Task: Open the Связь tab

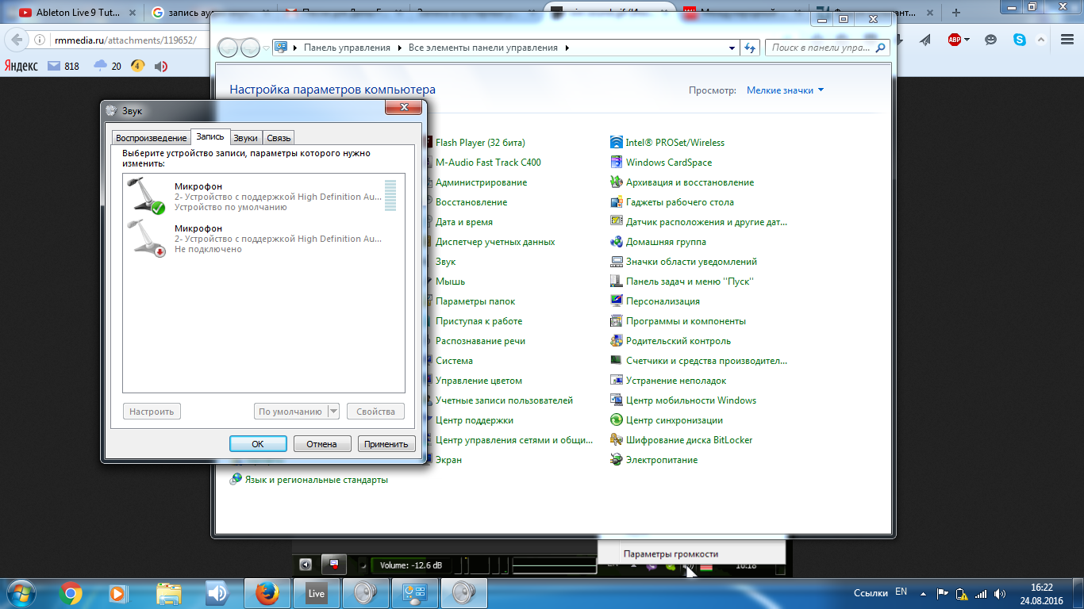Action: [x=279, y=138]
